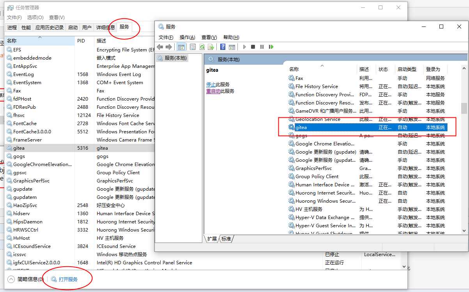Select Hyper-V Data Exchange row
This screenshot has height=292, width=469.
(367, 218)
